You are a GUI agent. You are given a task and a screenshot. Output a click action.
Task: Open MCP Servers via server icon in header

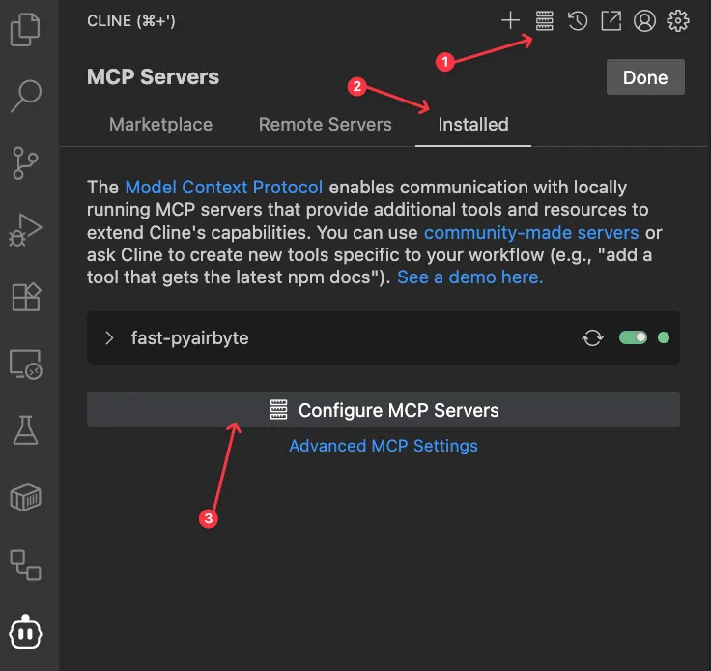[x=544, y=20]
